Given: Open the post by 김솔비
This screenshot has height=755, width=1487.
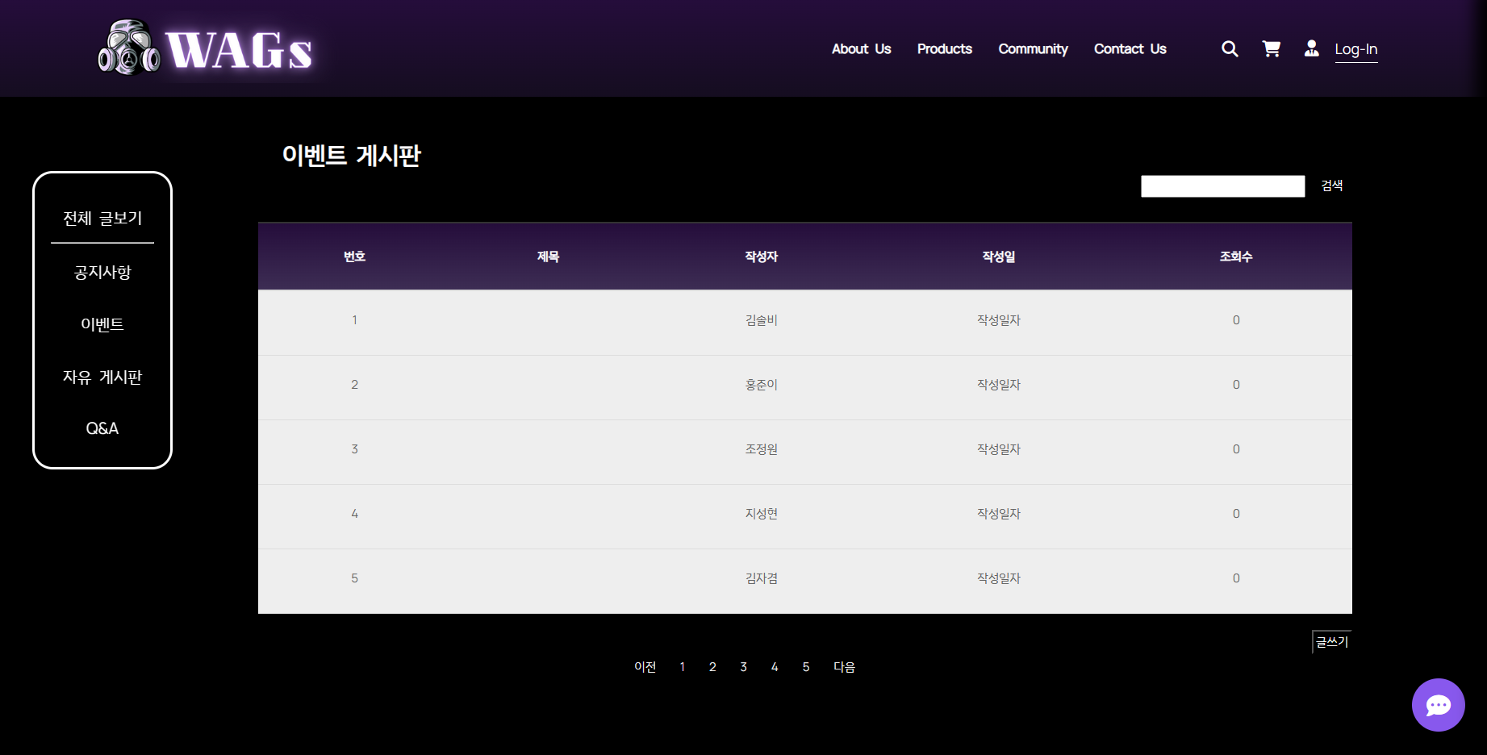Looking at the screenshot, I should pyautogui.click(x=759, y=320).
